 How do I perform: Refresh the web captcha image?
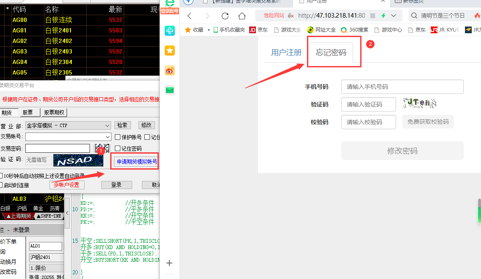[x=419, y=103]
